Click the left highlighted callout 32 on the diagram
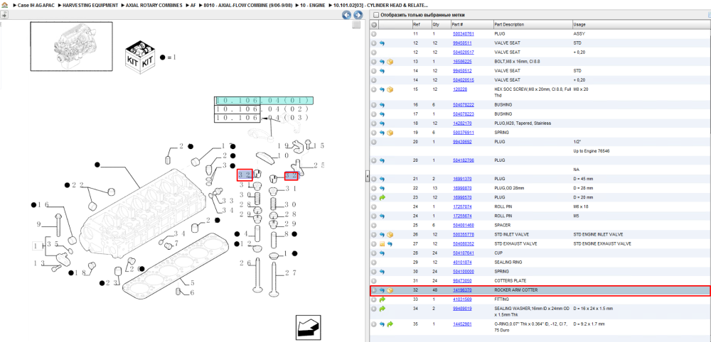Viewport: 711px width, 342px height. tap(245, 175)
